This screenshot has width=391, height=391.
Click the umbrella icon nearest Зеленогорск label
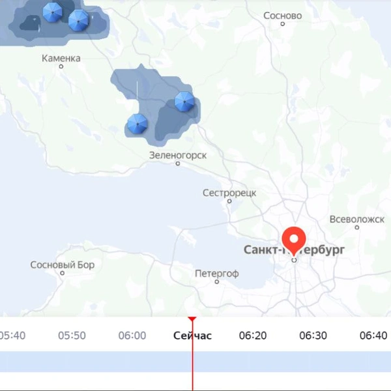(x=138, y=124)
